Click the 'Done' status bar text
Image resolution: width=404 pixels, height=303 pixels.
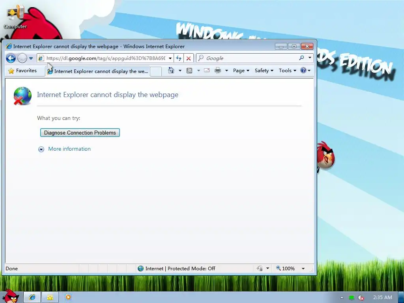[11, 268]
